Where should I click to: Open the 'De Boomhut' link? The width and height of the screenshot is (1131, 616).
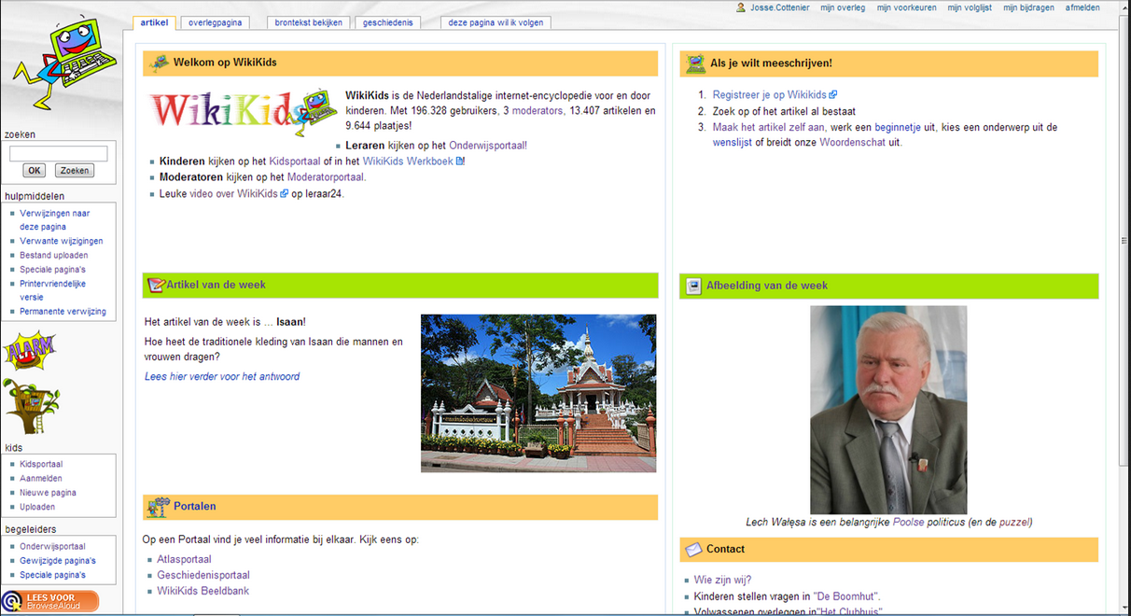(846, 596)
